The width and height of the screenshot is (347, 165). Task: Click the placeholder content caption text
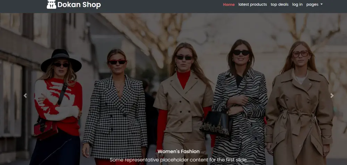click(178, 160)
